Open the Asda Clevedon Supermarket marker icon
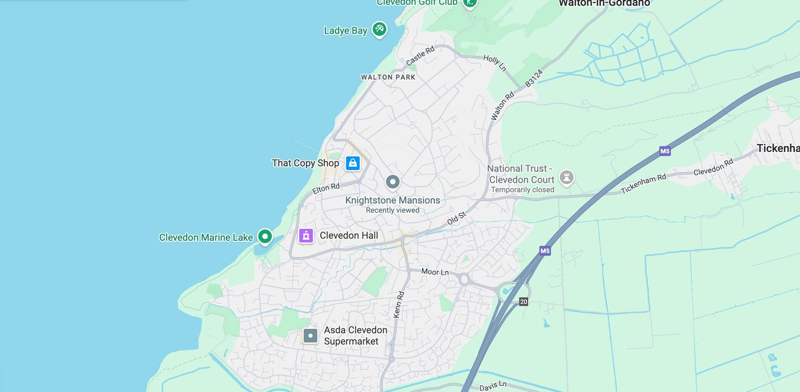 pos(310,336)
